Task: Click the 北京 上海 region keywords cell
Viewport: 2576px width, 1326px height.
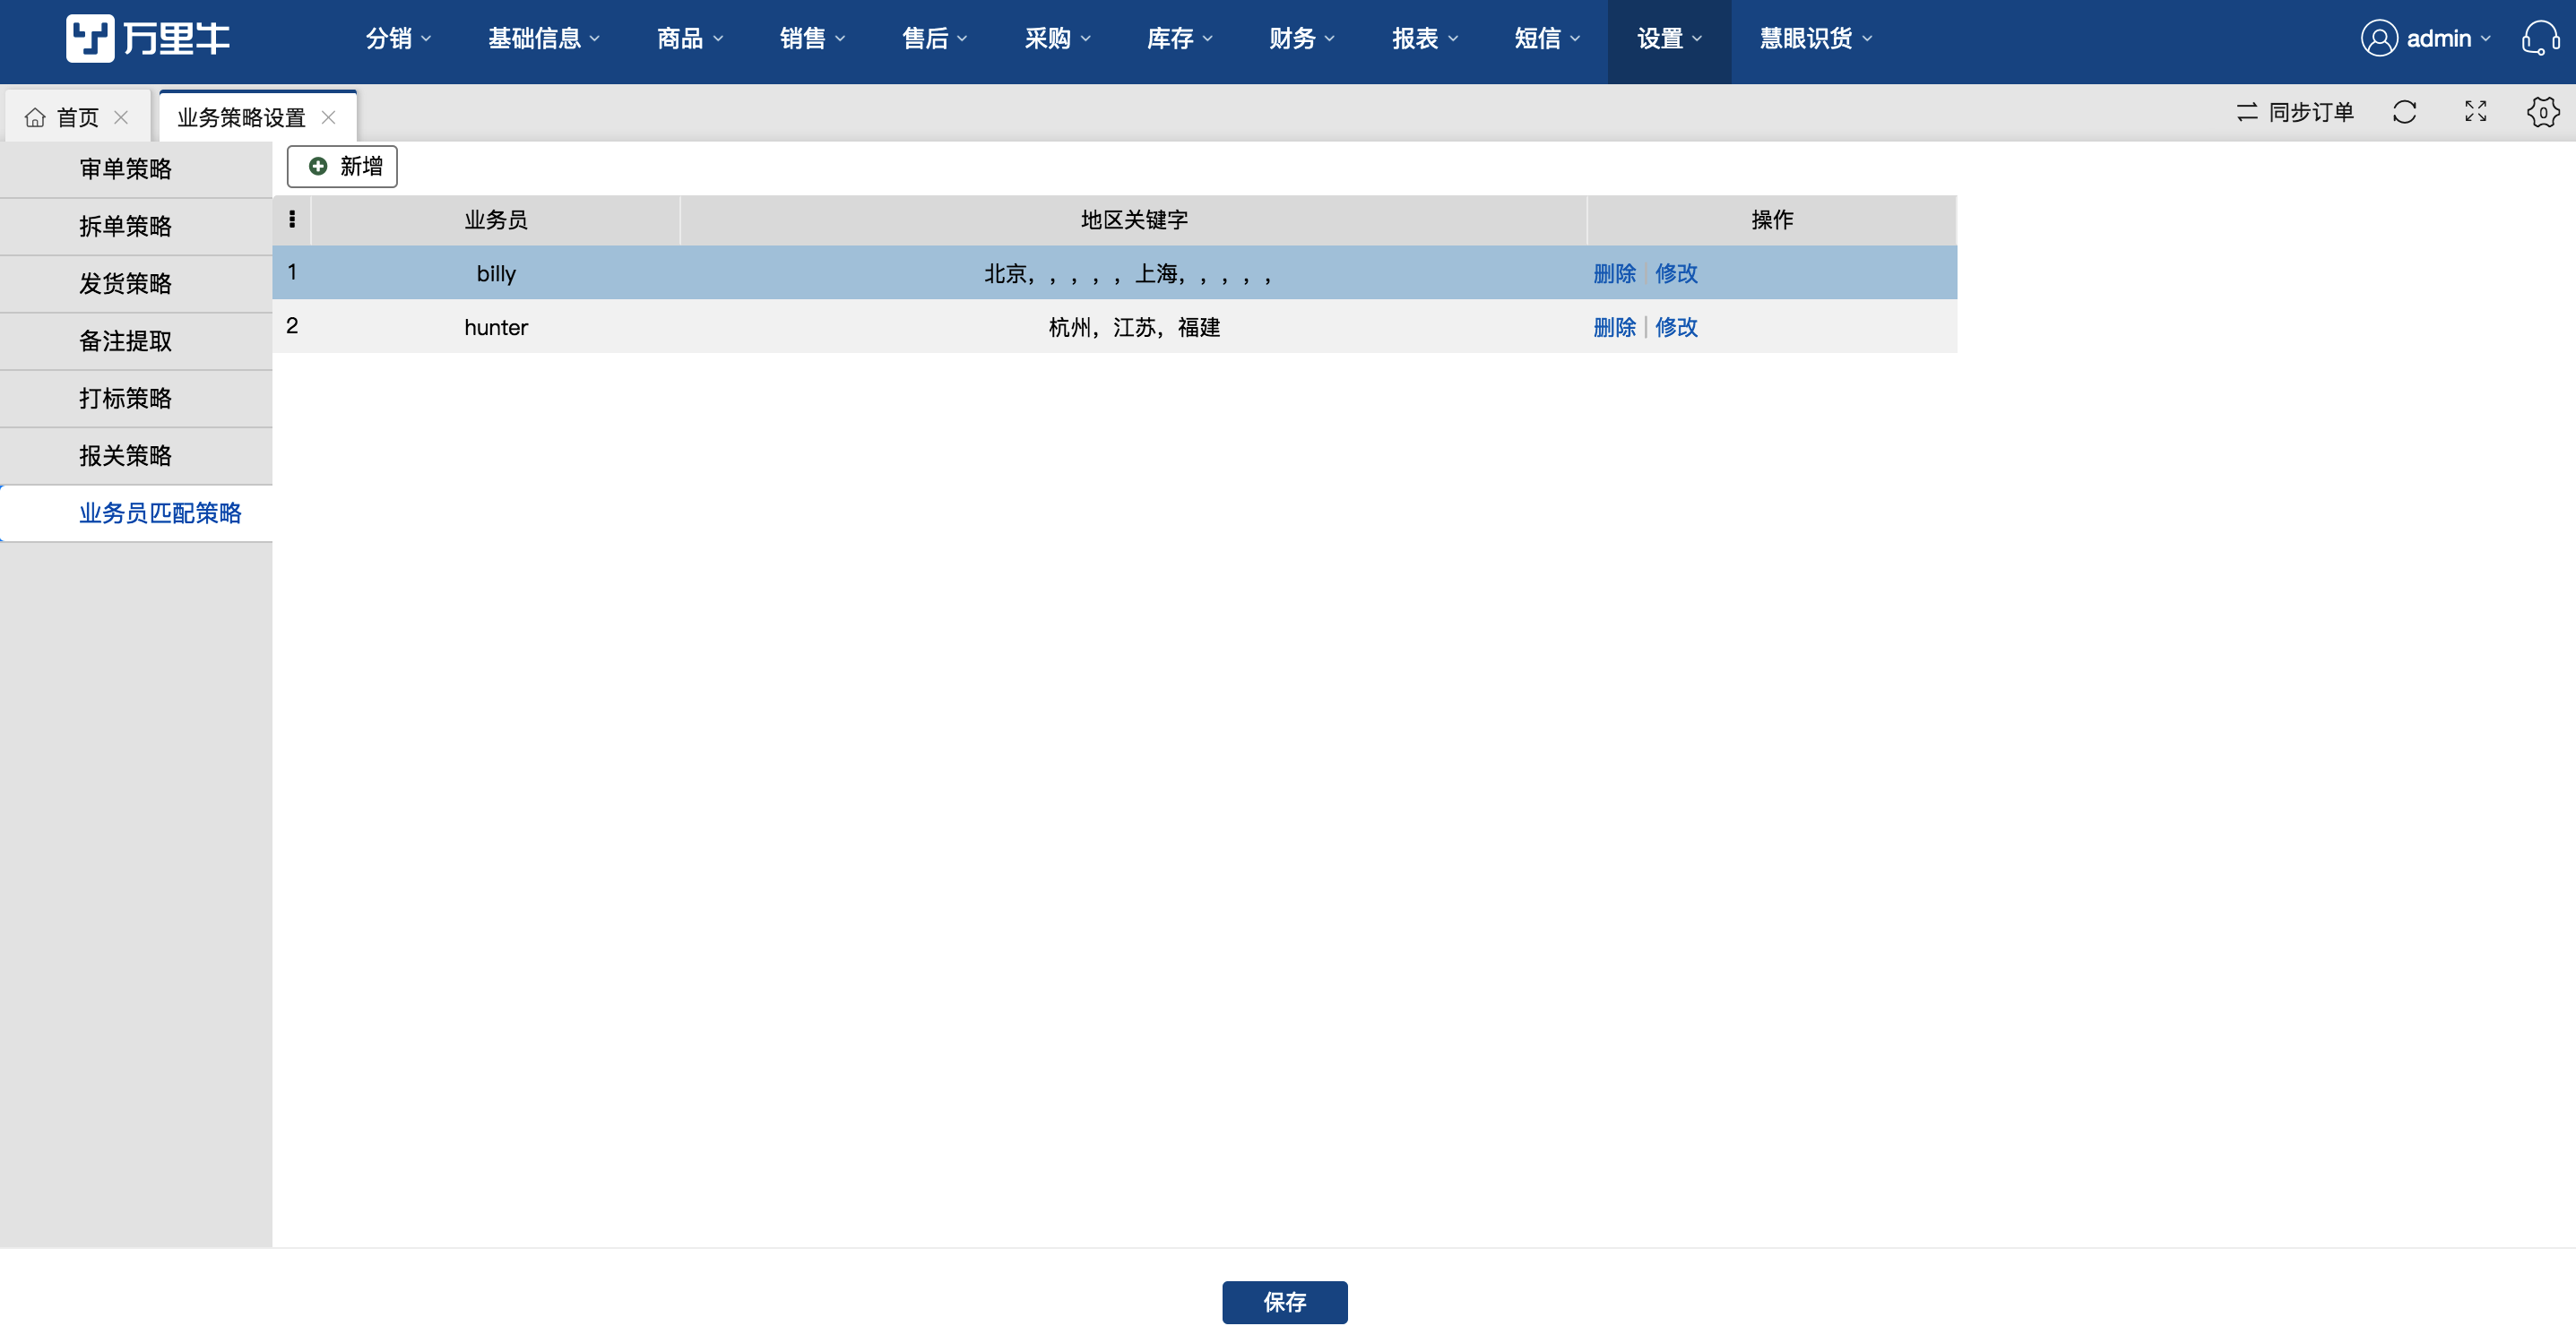Action: click(1134, 272)
